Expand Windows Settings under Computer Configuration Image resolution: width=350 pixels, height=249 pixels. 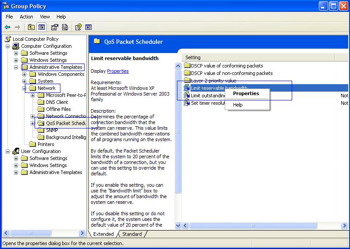pyautogui.click(x=16, y=60)
